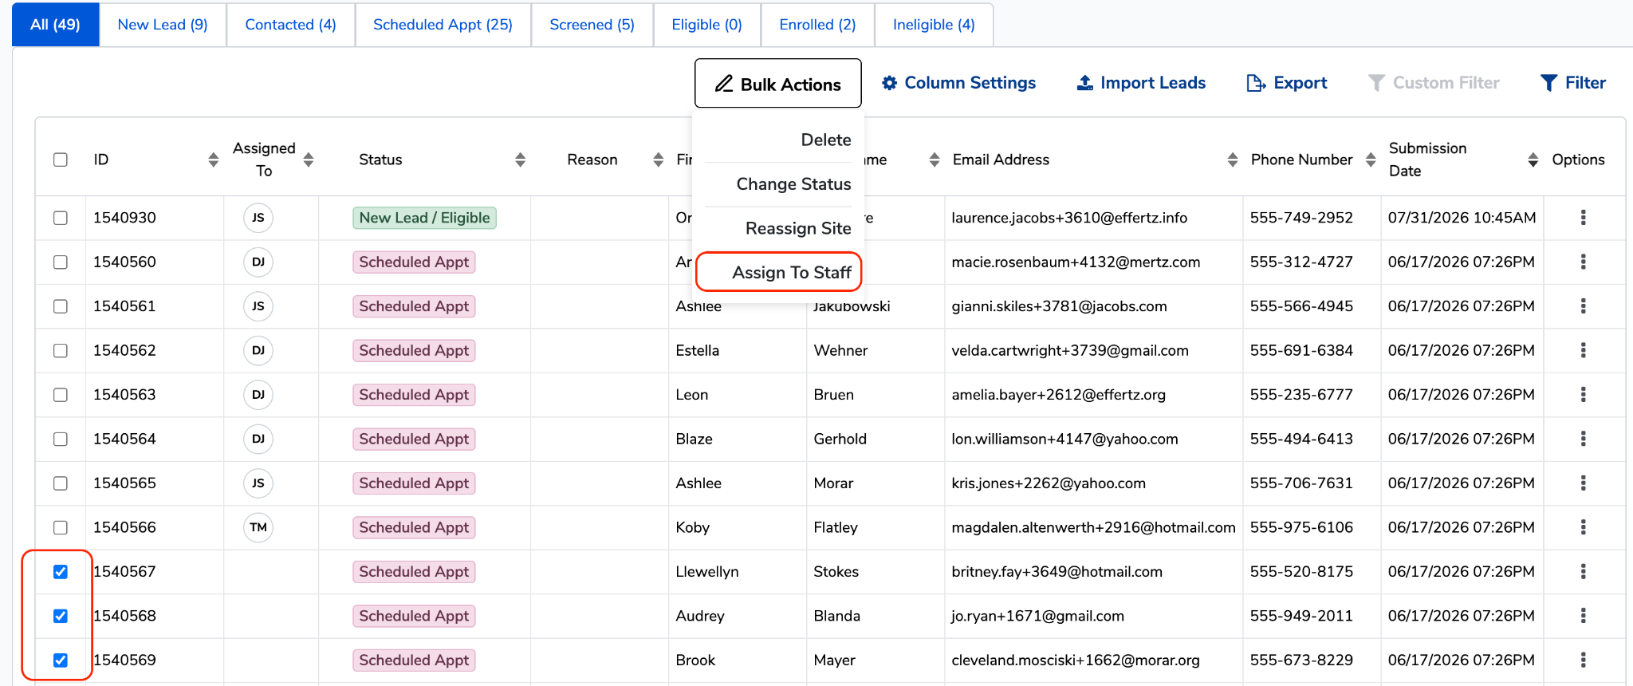Open the Filter panel

pos(1572,83)
